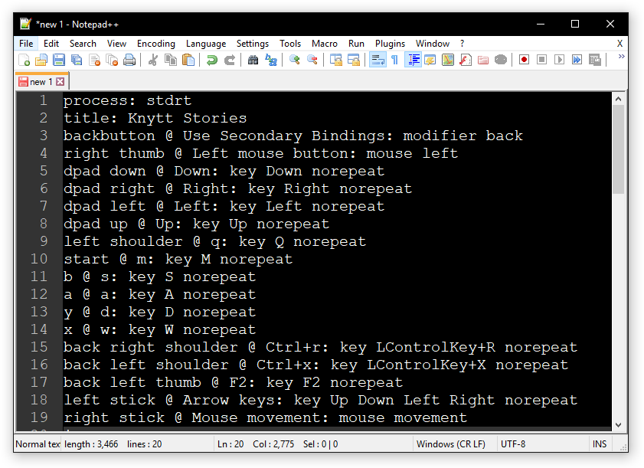Viewport: 644px width, 468px height.
Task: Open the Settings menu
Action: coord(253,44)
